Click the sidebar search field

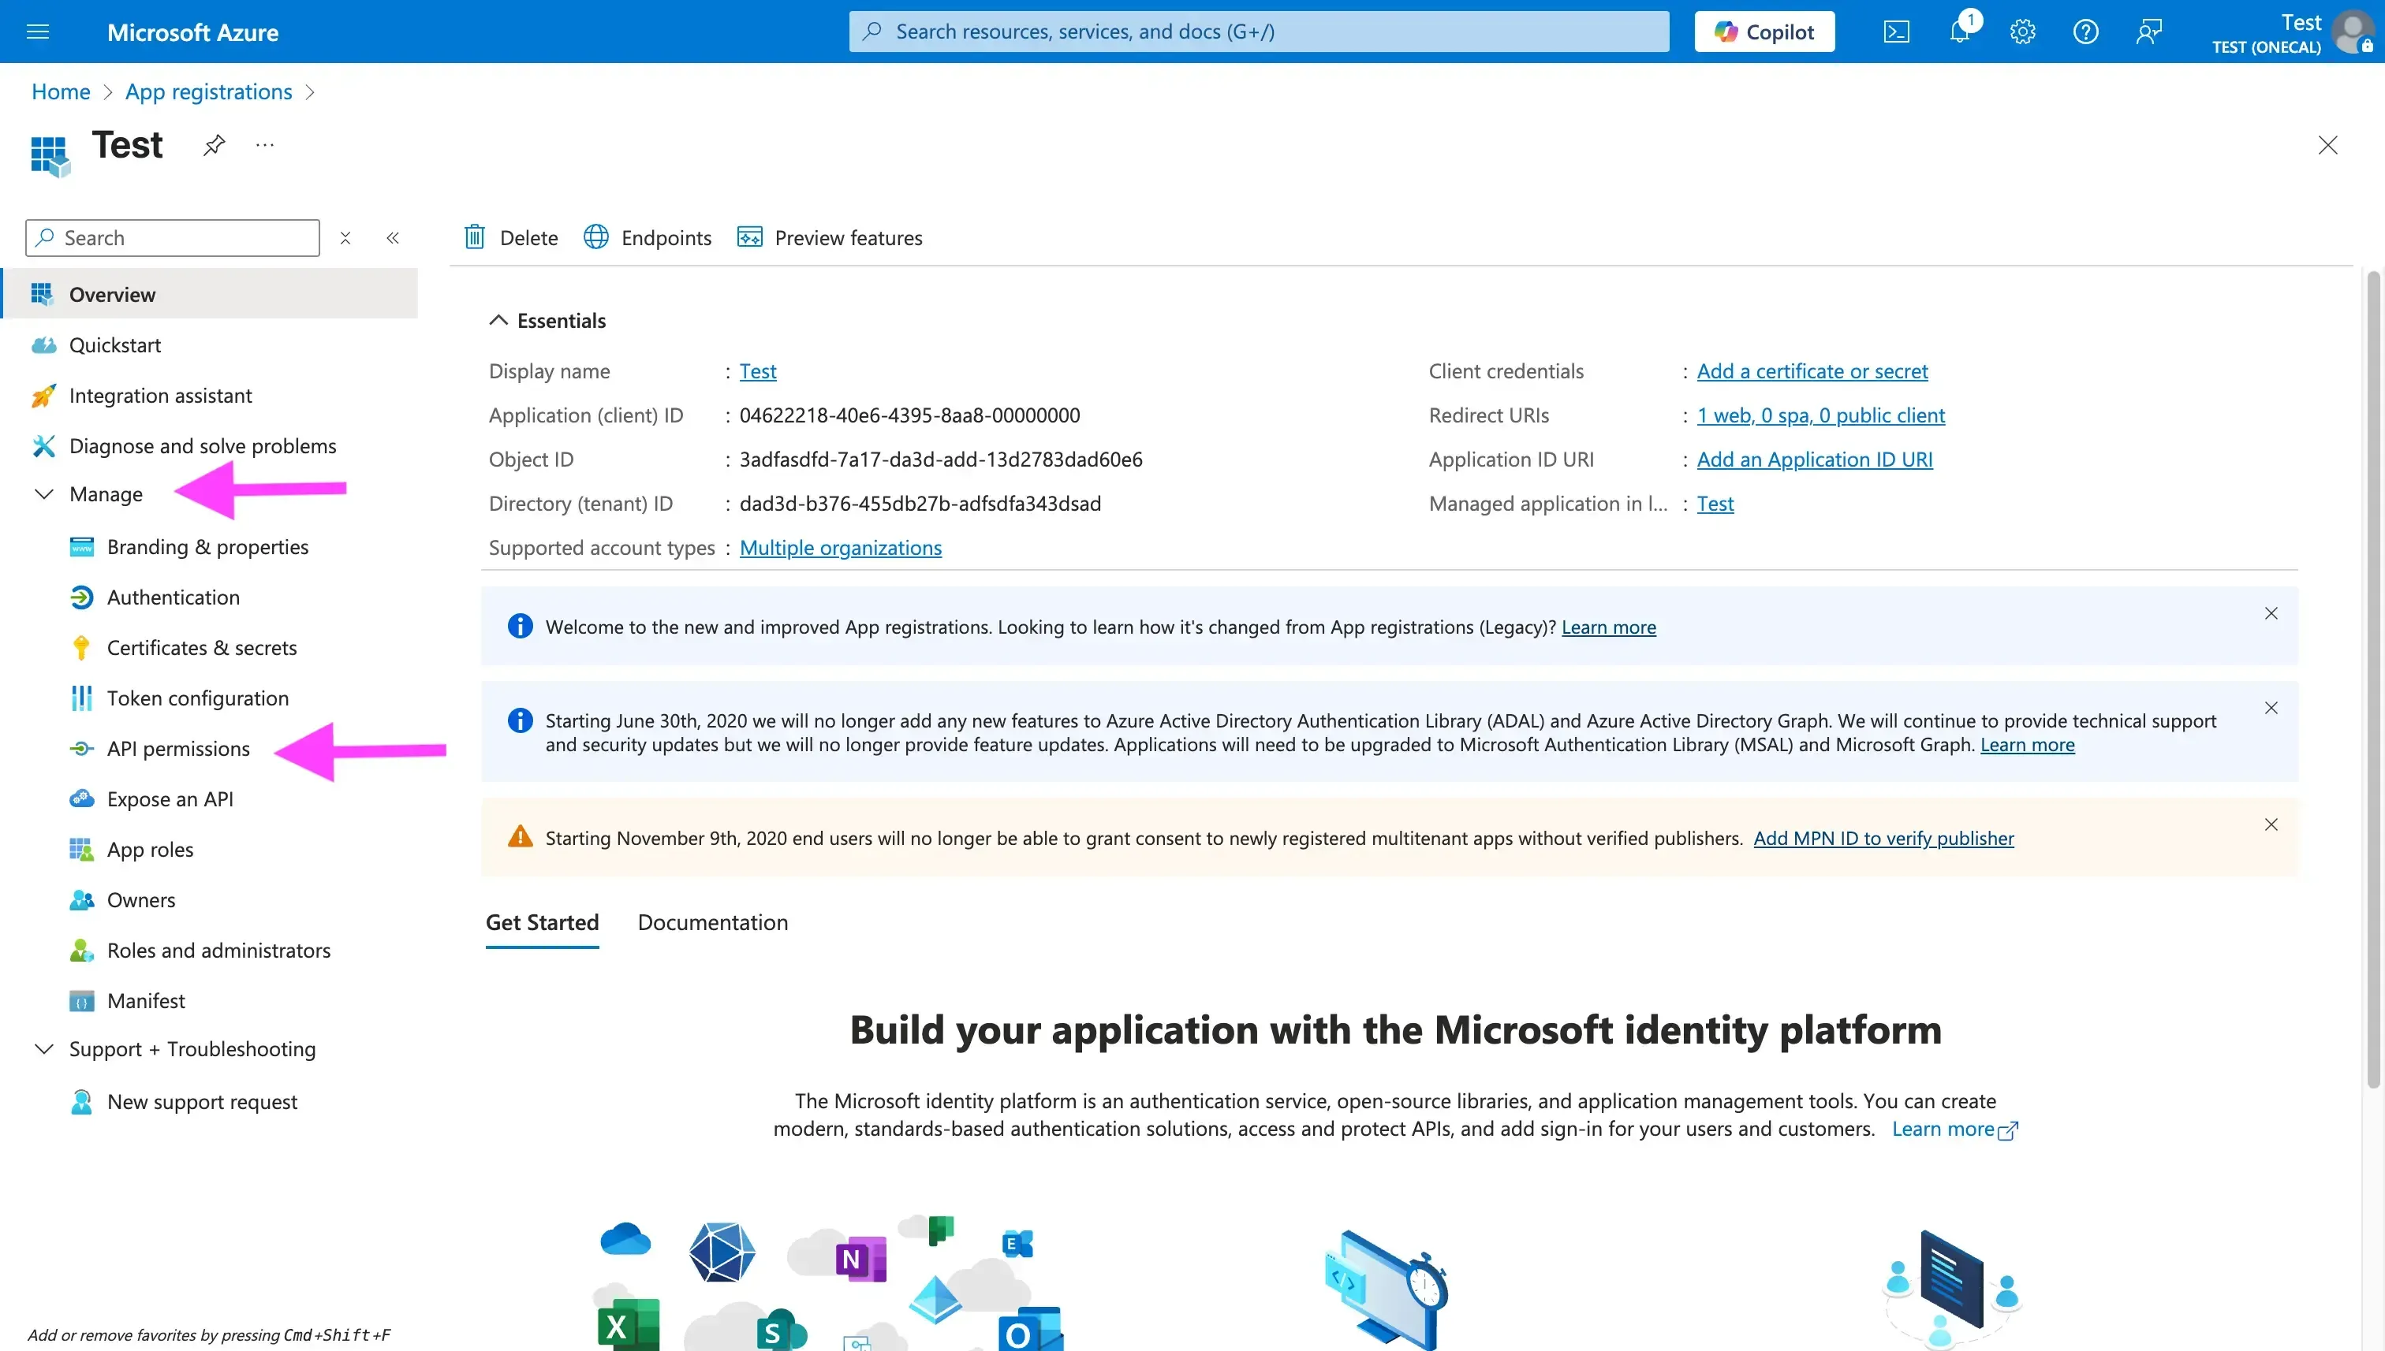172,237
